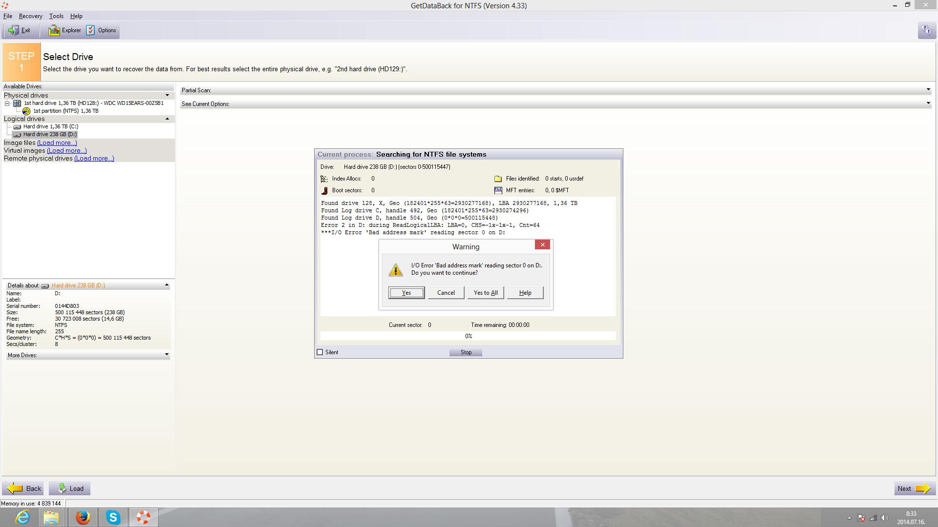The width and height of the screenshot is (938, 527).
Task: Click the I/O Error log line
Action: pos(413,233)
